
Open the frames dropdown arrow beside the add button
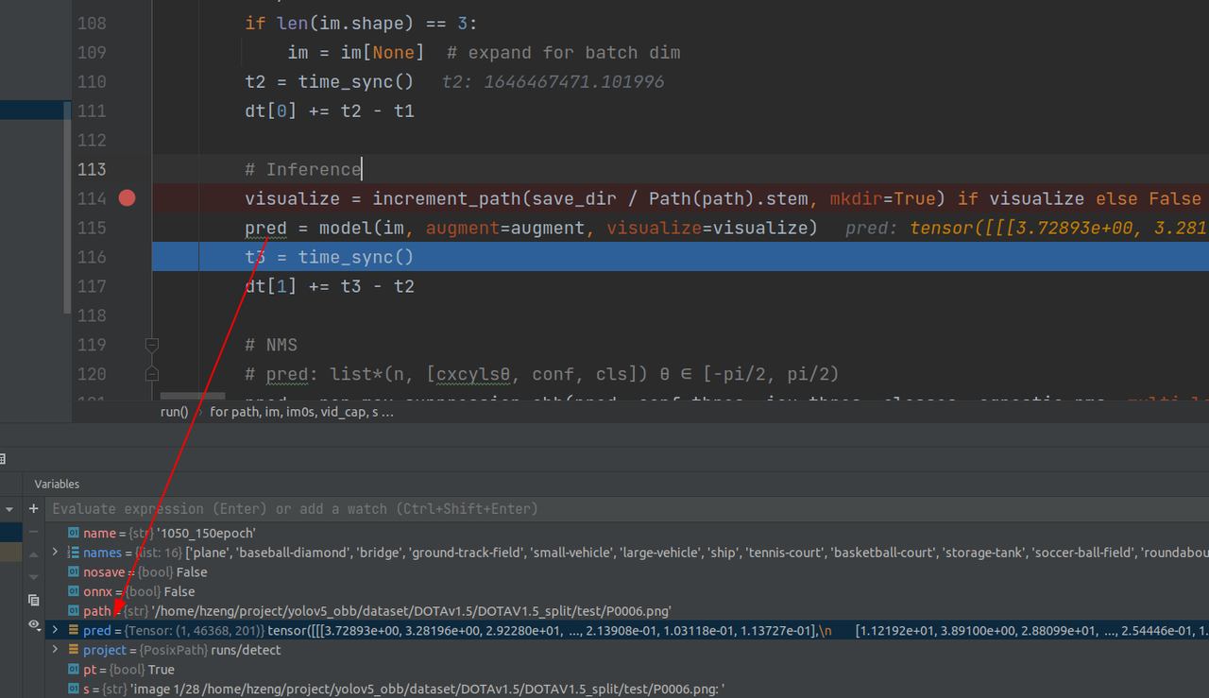point(10,509)
